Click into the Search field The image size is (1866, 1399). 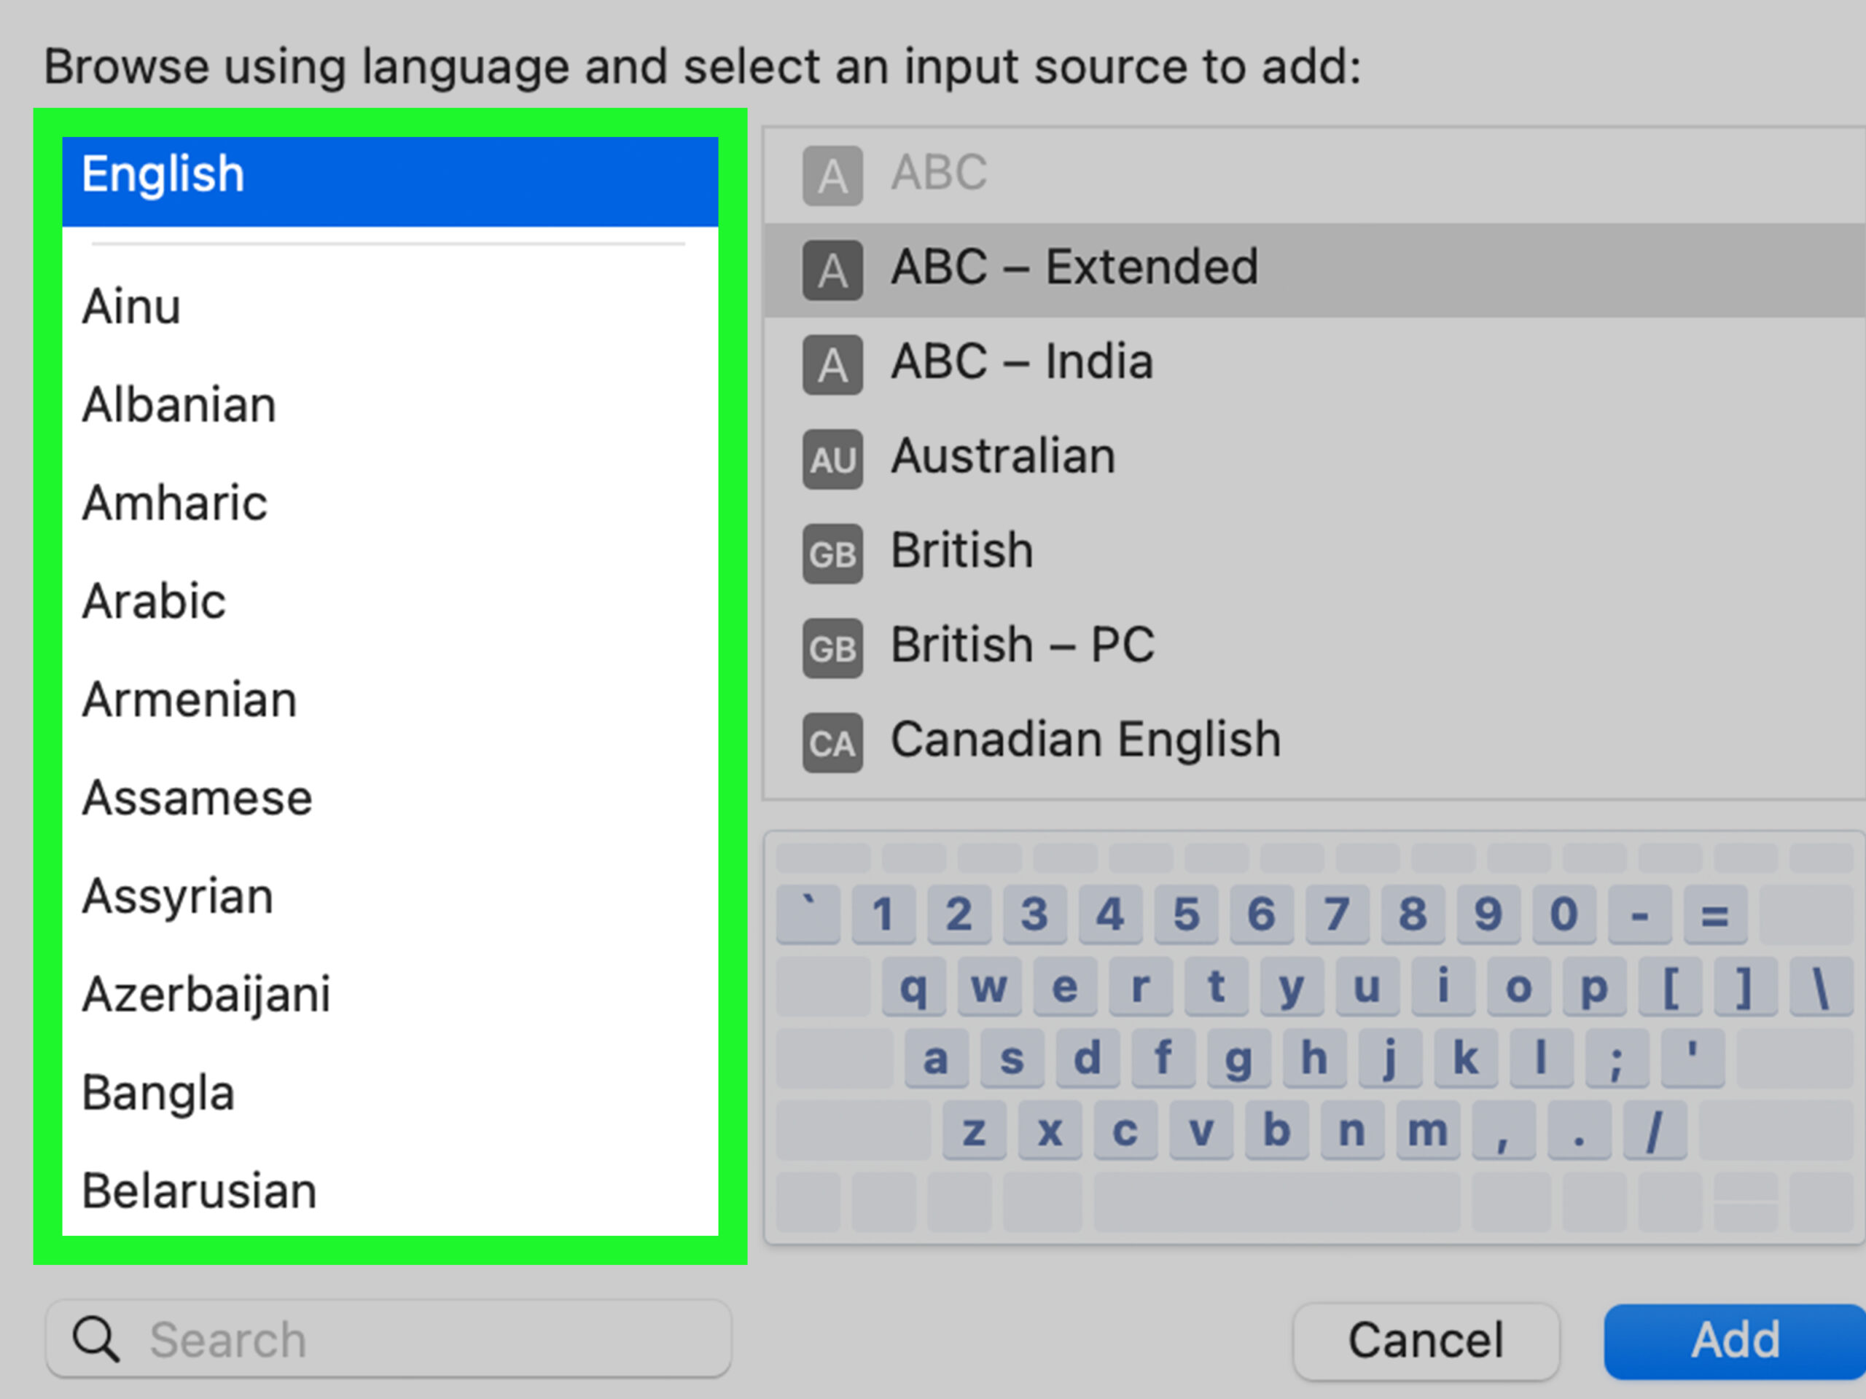(x=422, y=1339)
